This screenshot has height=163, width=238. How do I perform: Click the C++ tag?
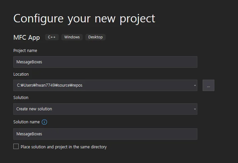point(52,37)
